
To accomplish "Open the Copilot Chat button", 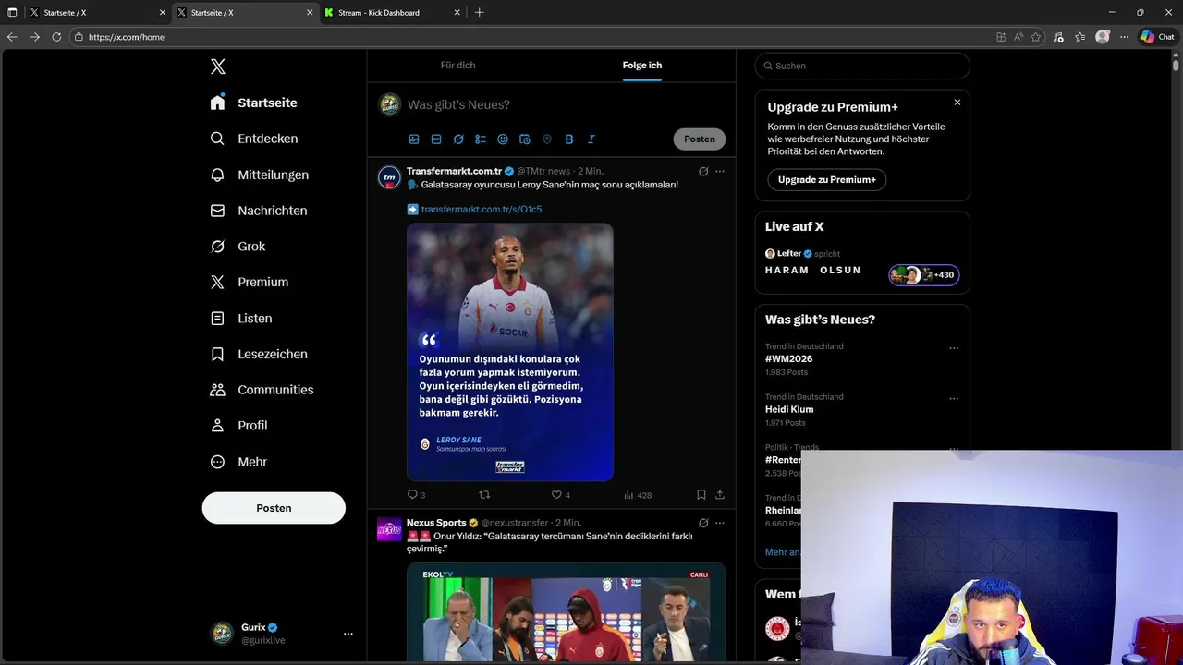I will [1157, 37].
